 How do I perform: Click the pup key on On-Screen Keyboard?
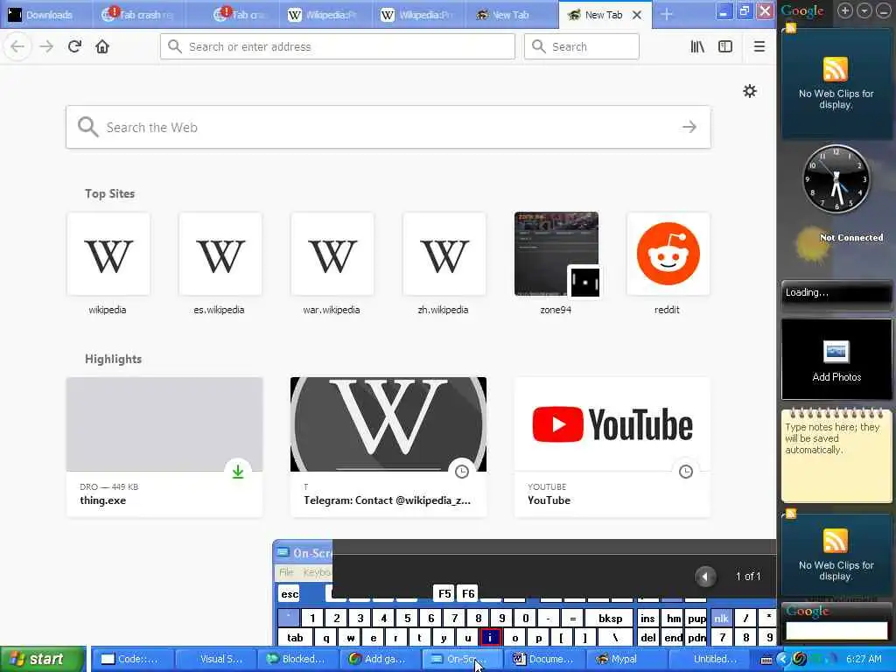click(x=696, y=619)
